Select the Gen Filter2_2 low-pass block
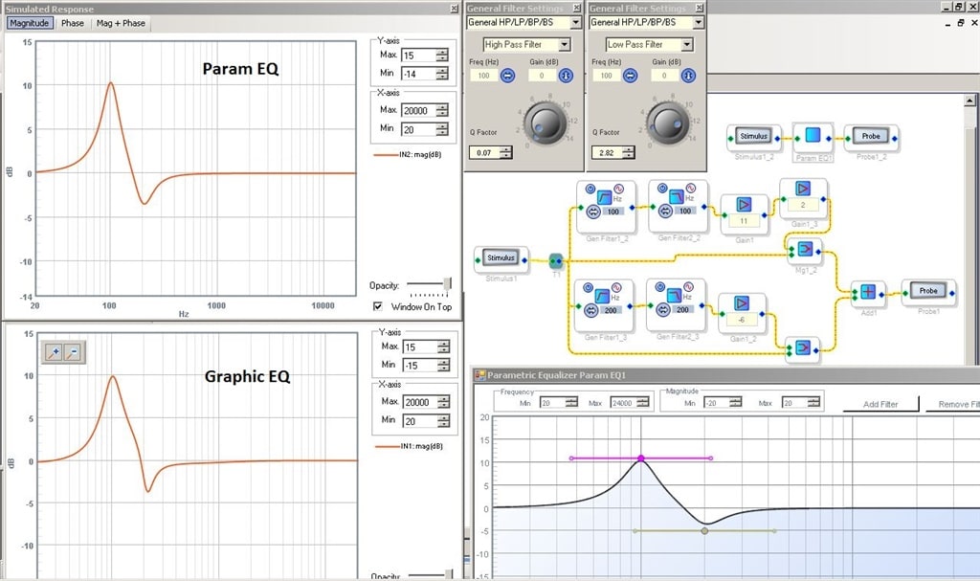The width and height of the screenshot is (980, 581). tap(678, 207)
